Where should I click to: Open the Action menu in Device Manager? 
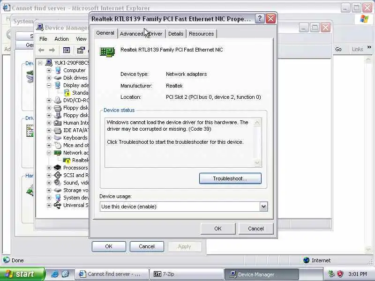(61, 39)
